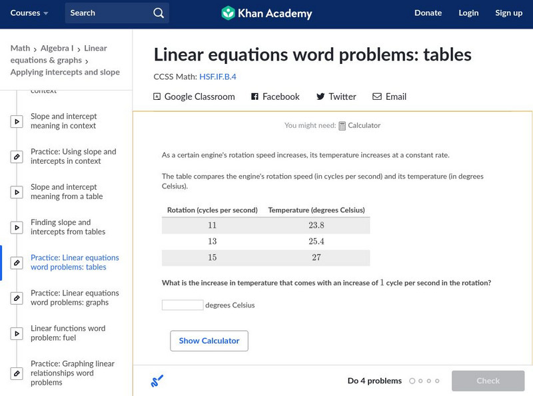
Task: Click the Khan Academy logo
Action: (x=229, y=13)
